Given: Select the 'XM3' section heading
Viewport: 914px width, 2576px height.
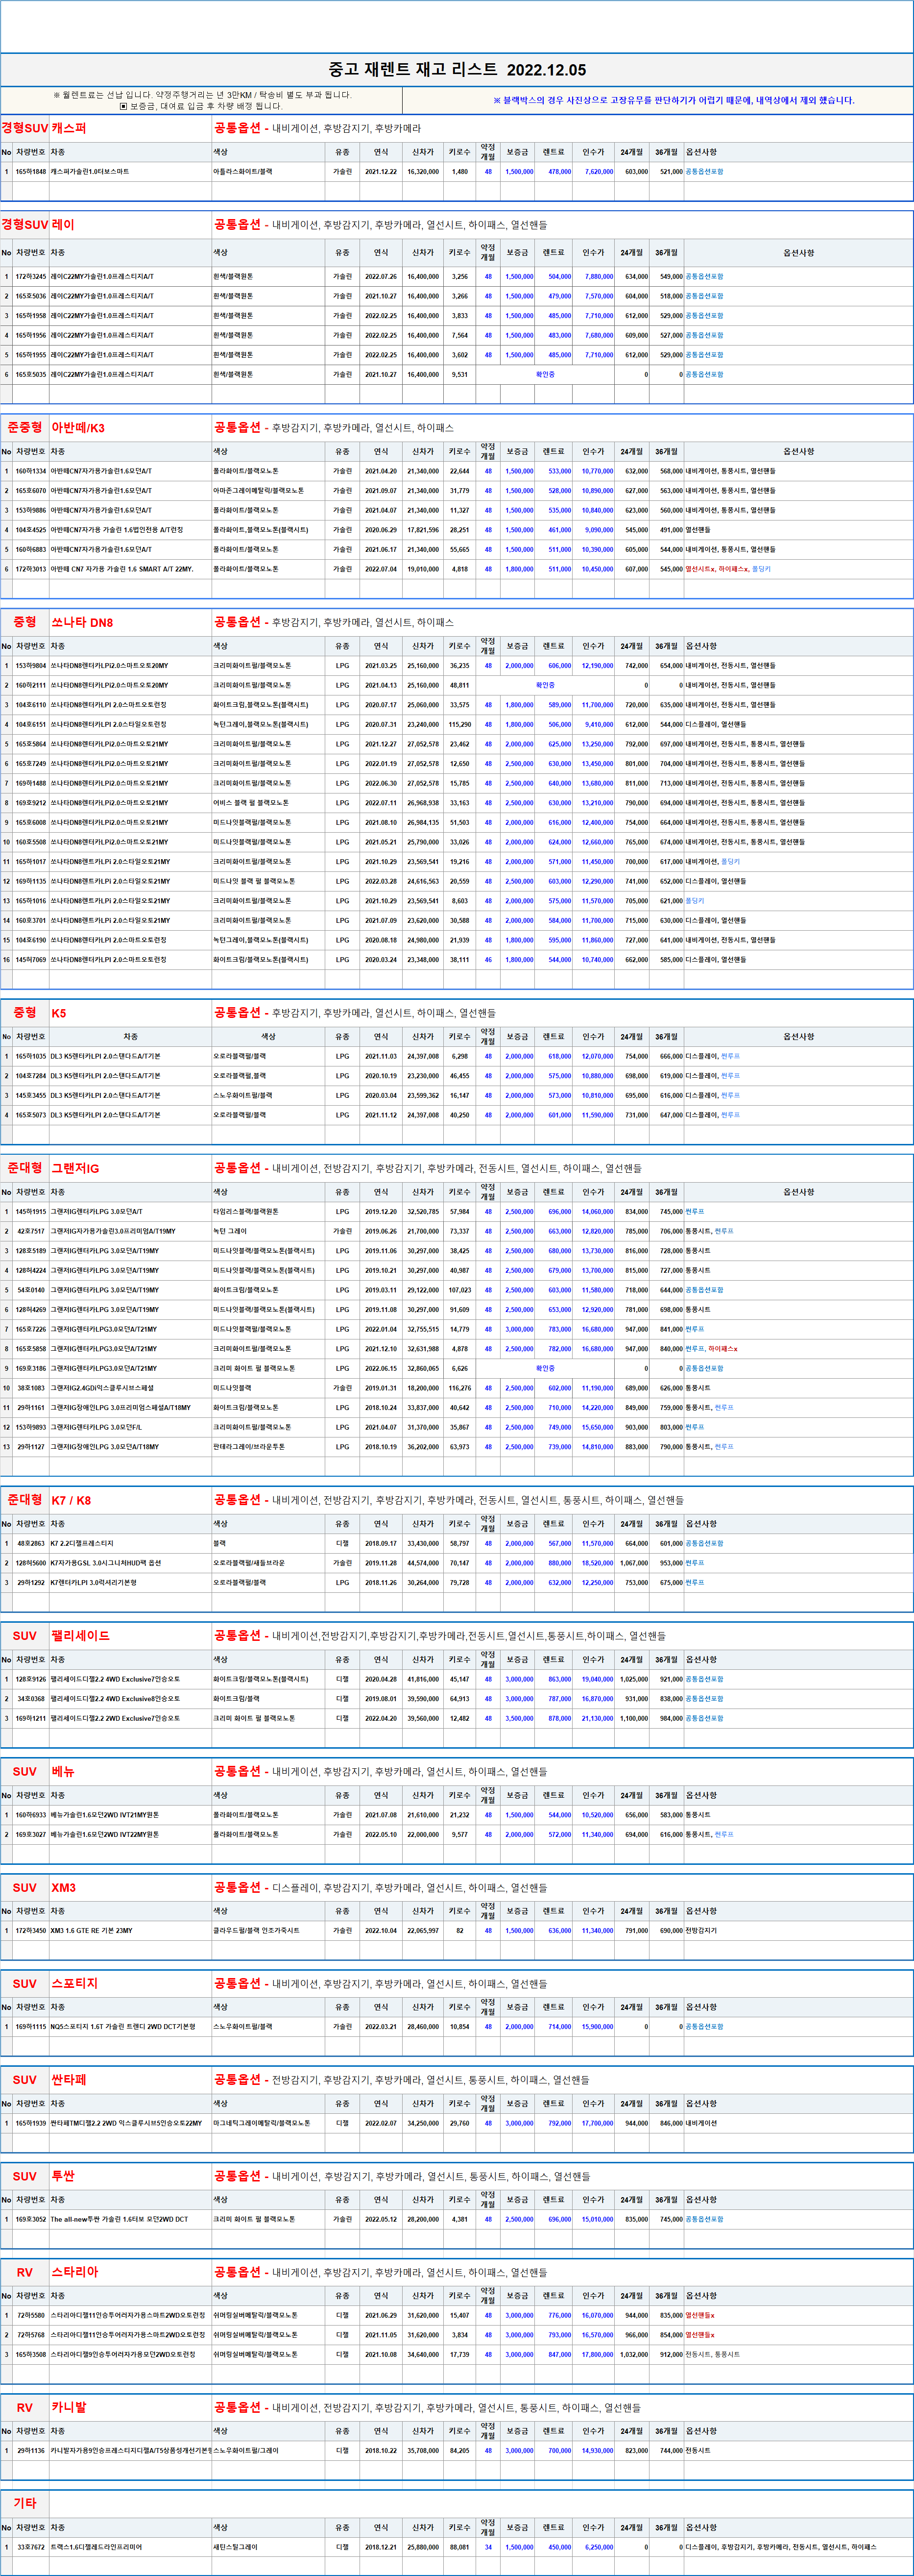Looking at the screenshot, I should 64,1888.
